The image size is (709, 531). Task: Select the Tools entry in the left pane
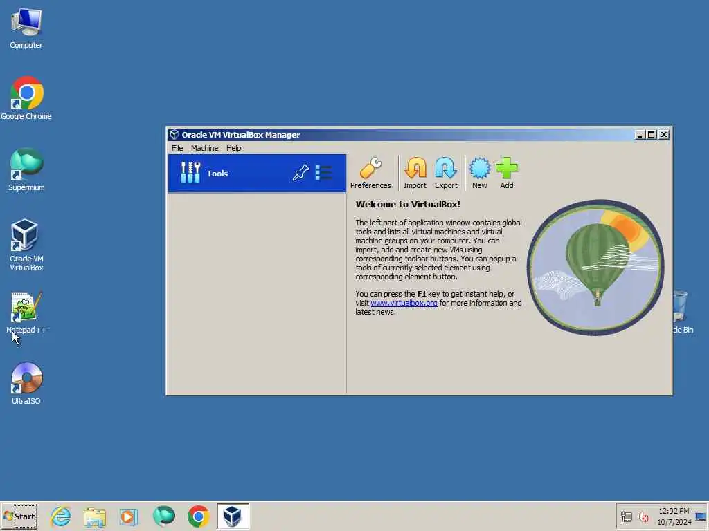coord(257,174)
